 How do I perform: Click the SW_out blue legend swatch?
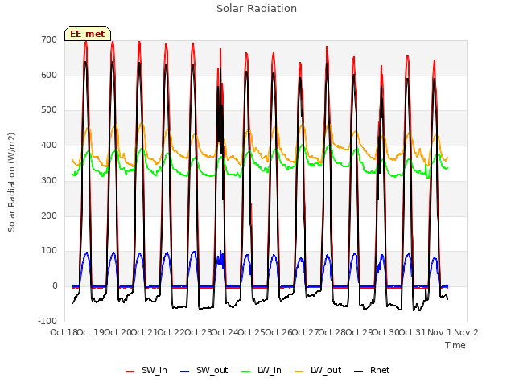coord(185,372)
